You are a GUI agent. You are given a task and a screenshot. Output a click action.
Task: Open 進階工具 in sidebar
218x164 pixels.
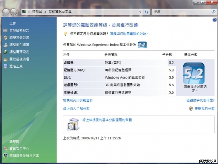tap(16, 66)
